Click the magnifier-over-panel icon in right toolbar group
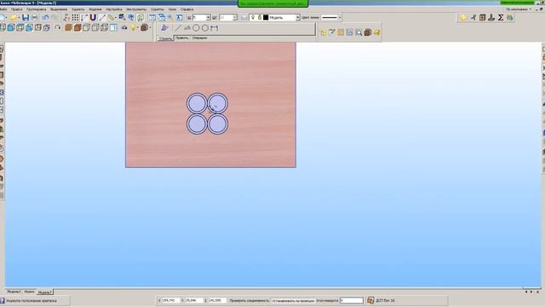Viewport: 545px width, 307px height. pyautogui.click(x=359, y=32)
